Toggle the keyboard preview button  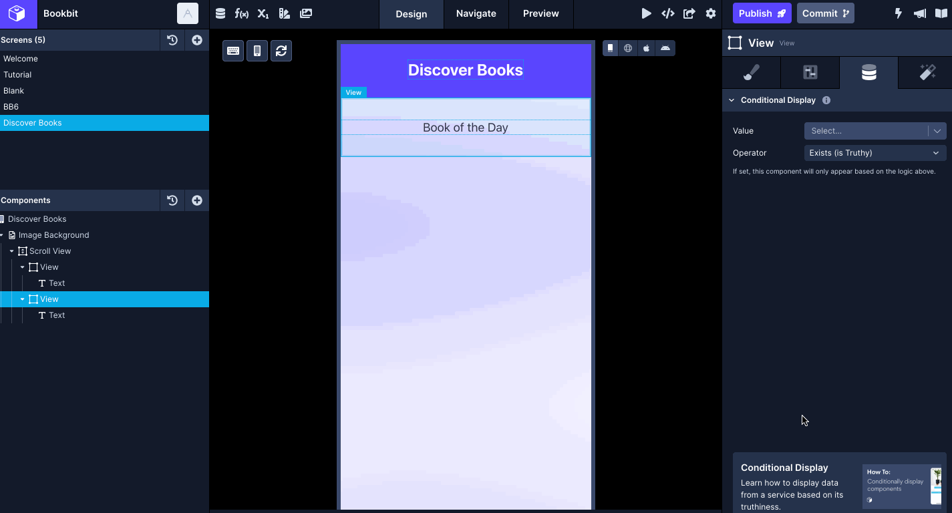point(233,51)
